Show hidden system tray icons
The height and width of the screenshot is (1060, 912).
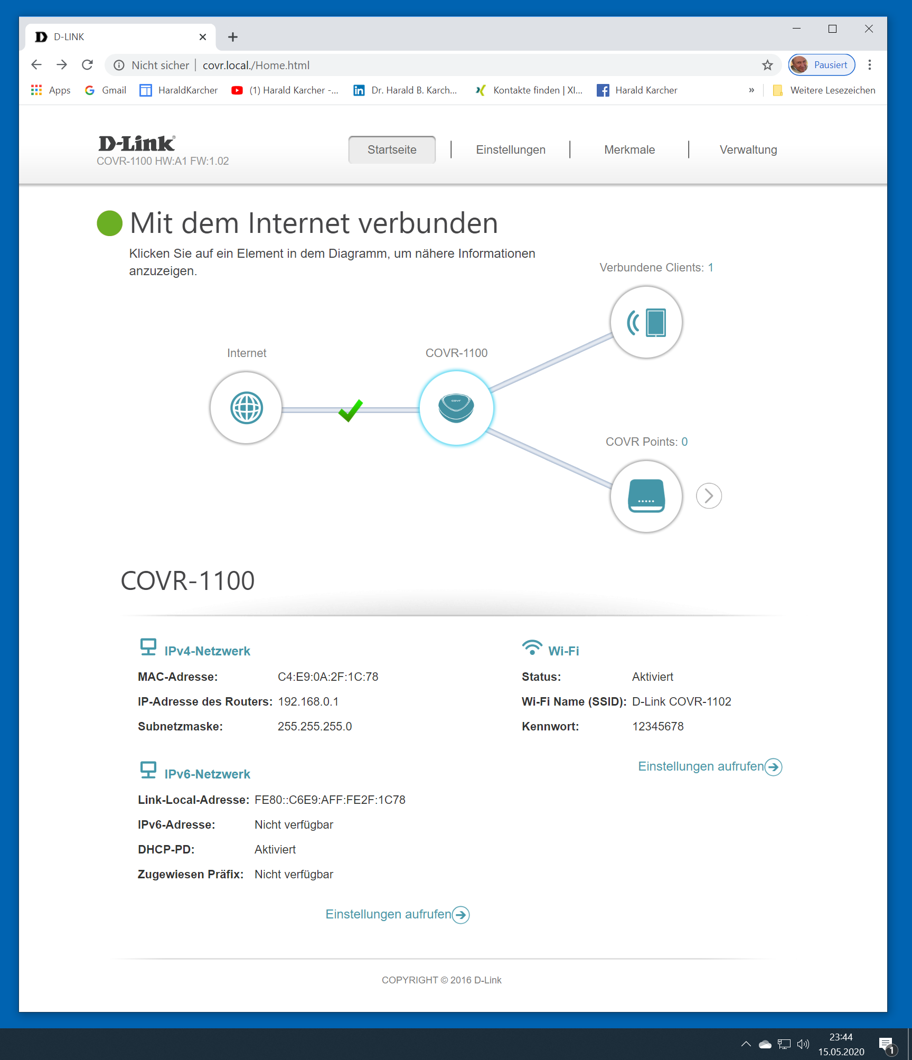[x=746, y=1044]
